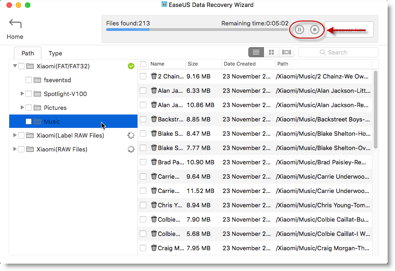Click spinner beside Xiaomi(Label RAW Files)

pyautogui.click(x=131, y=135)
